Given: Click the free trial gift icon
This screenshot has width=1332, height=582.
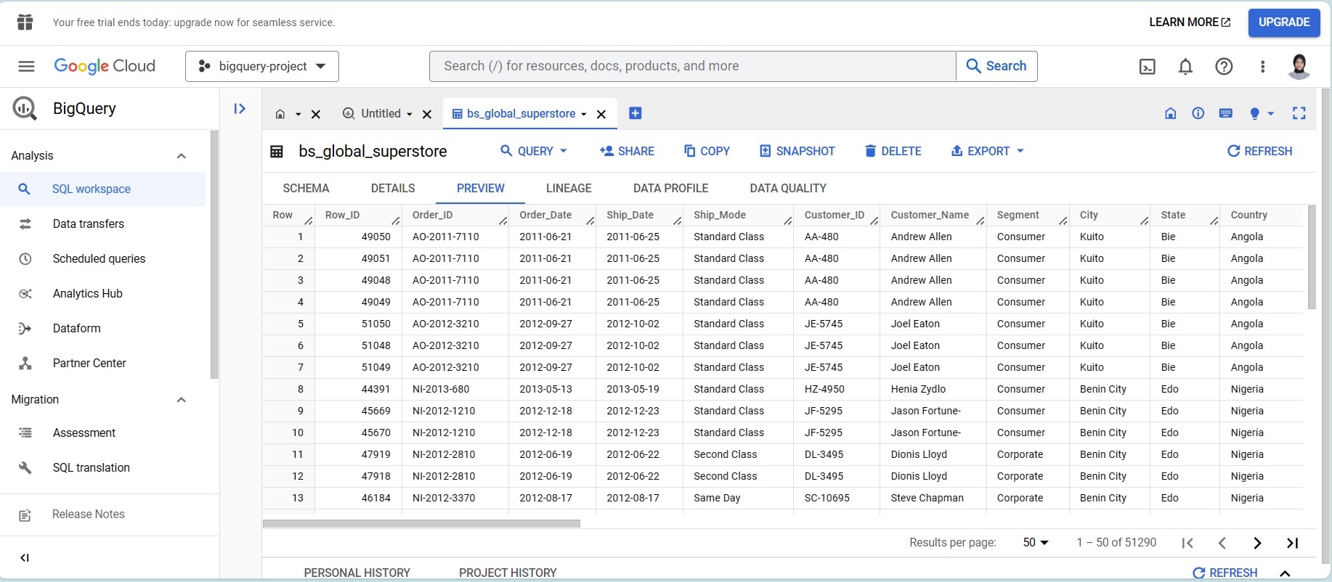Looking at the screenshot, I should pyautogui.click(x=25, y=22).
